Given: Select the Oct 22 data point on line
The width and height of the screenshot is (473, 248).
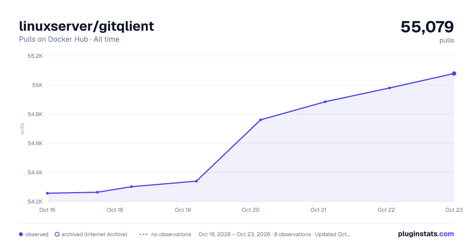Looking at the screenshot, I should [389, 88].
